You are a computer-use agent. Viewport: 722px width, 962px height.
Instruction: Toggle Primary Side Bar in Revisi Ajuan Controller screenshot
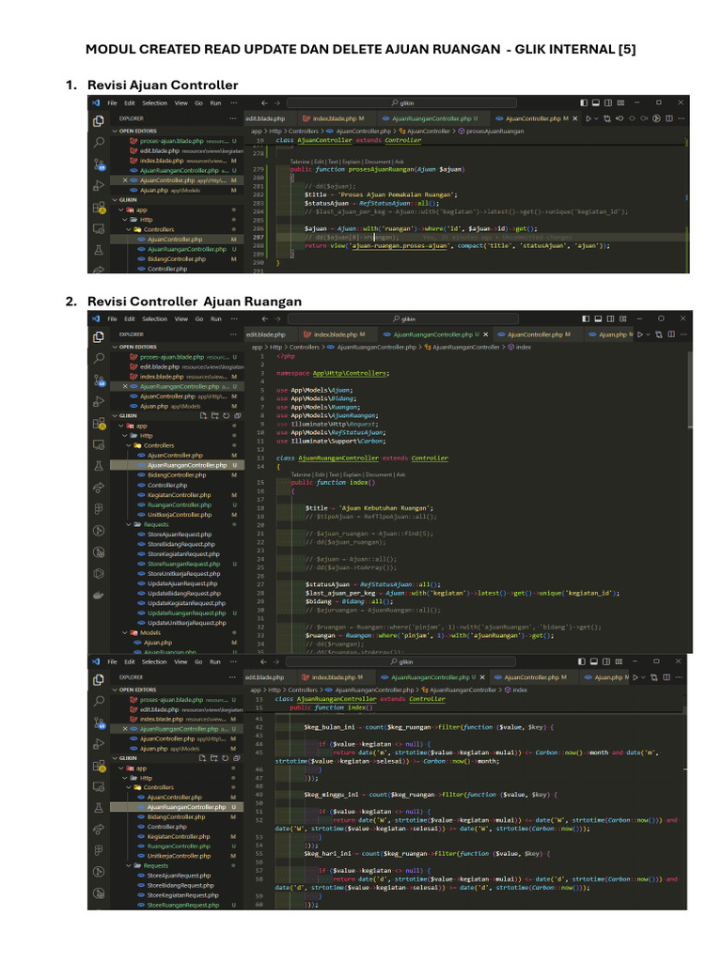pyautogui.click(x=583, y=102)
